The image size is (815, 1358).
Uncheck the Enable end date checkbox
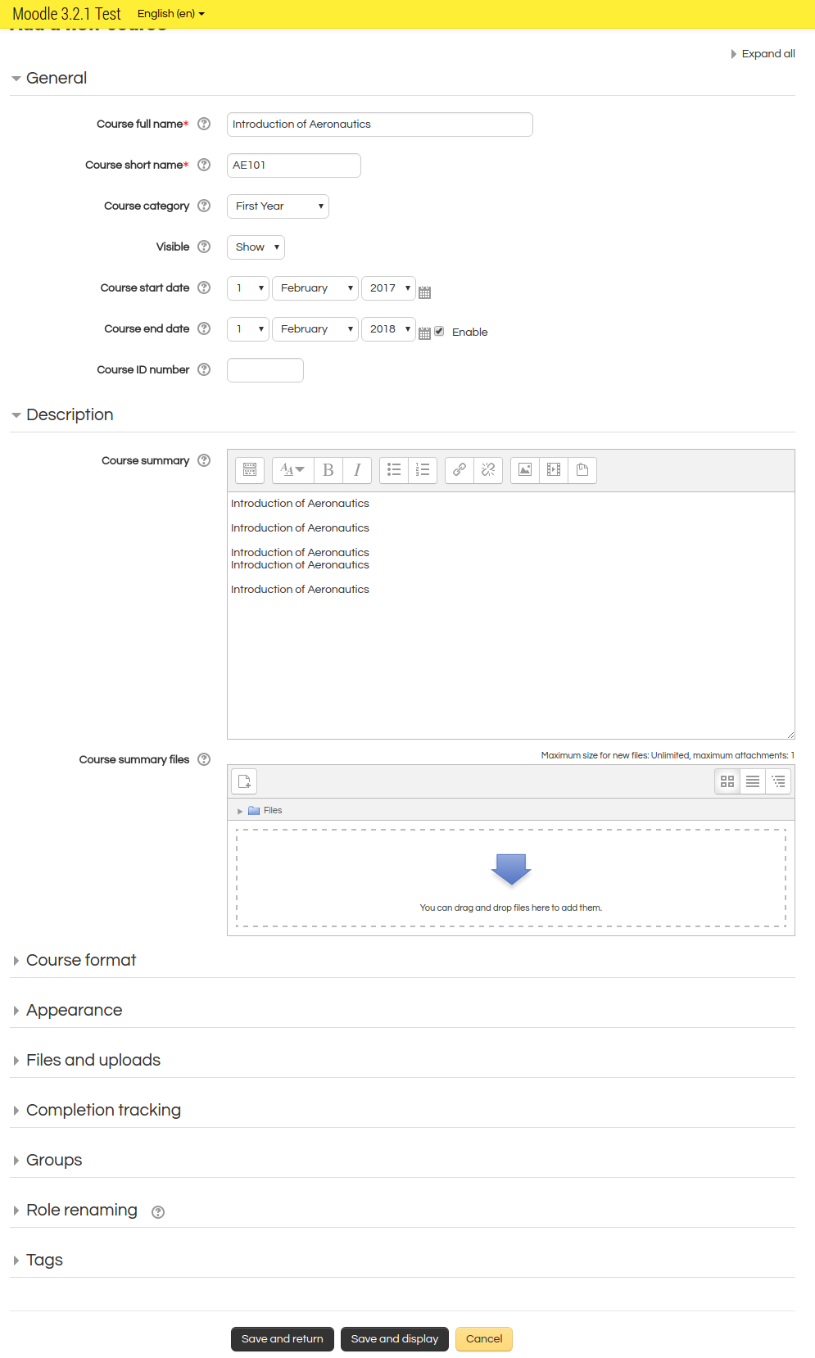pyautogui.click(x=439, y=331)
